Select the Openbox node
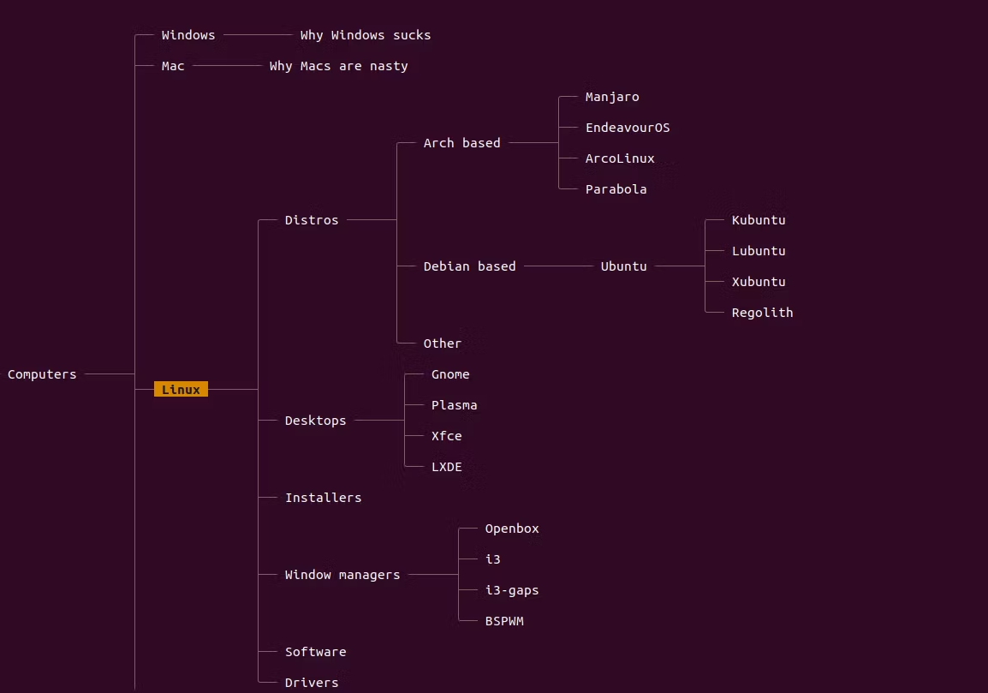Screen dimensions: 988x693 point(512,529)
